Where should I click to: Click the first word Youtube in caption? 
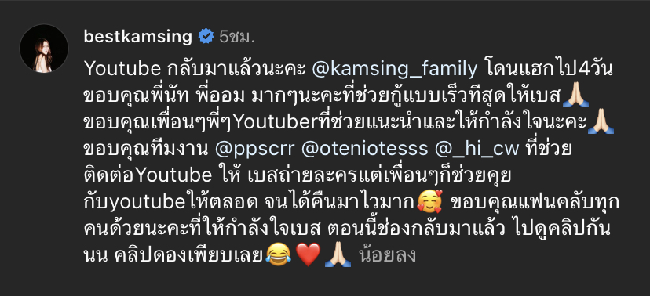pos(122,70)
